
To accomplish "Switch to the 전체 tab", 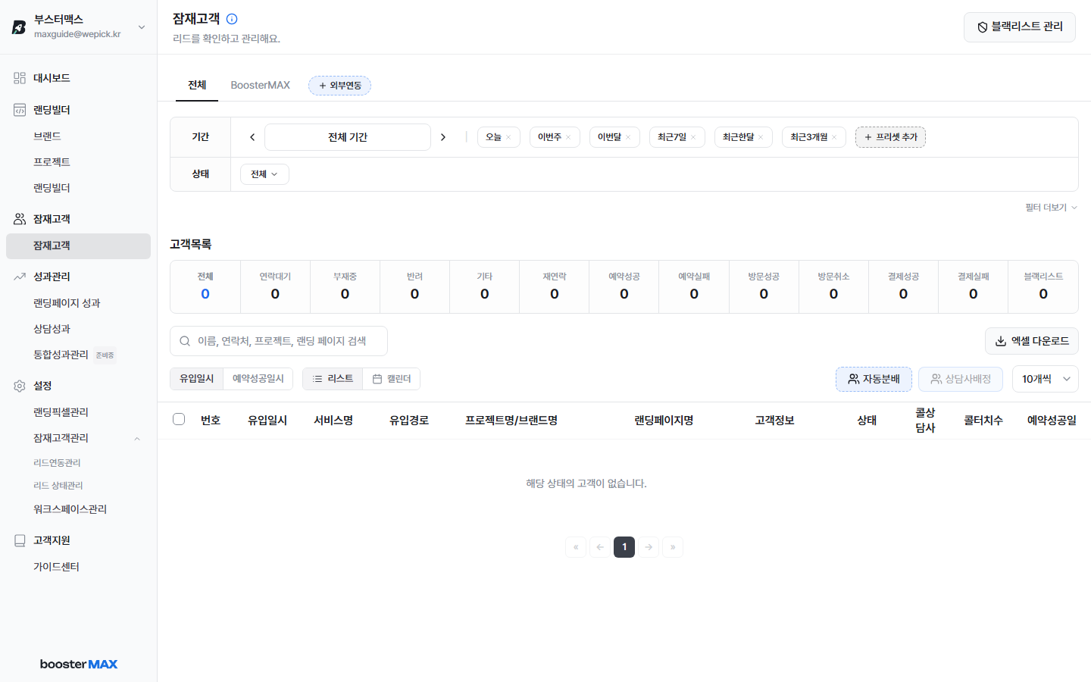I will [x=197, y=85].
